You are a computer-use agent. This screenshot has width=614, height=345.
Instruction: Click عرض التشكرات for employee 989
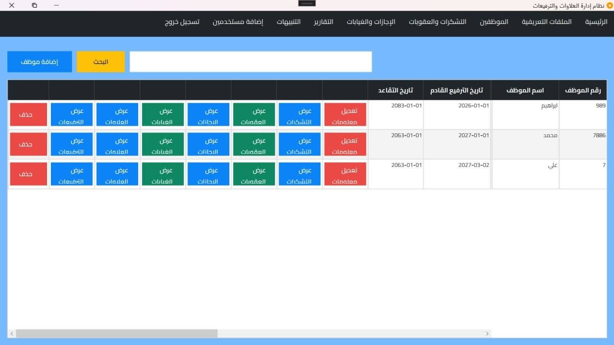[300, 115]
